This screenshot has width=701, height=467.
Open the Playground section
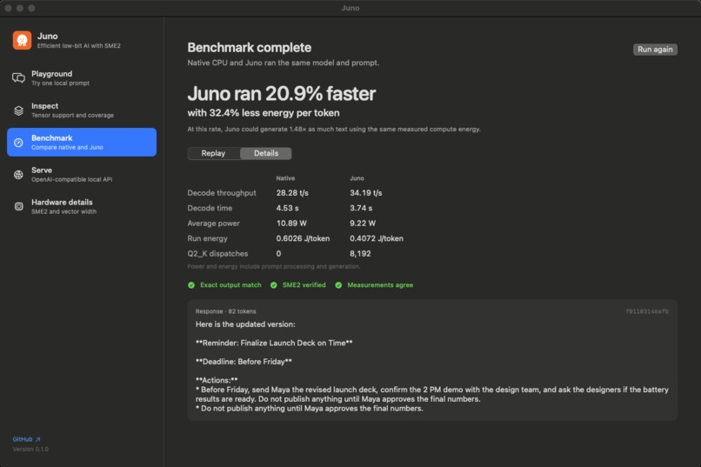click(x=82, y=77)
